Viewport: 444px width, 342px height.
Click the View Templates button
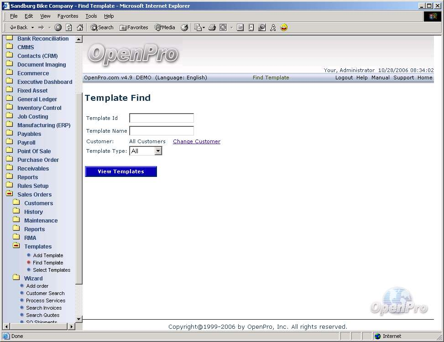click(121, 171)
